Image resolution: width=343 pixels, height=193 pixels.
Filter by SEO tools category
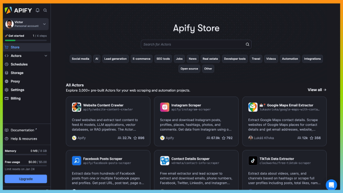coord(163,59)
